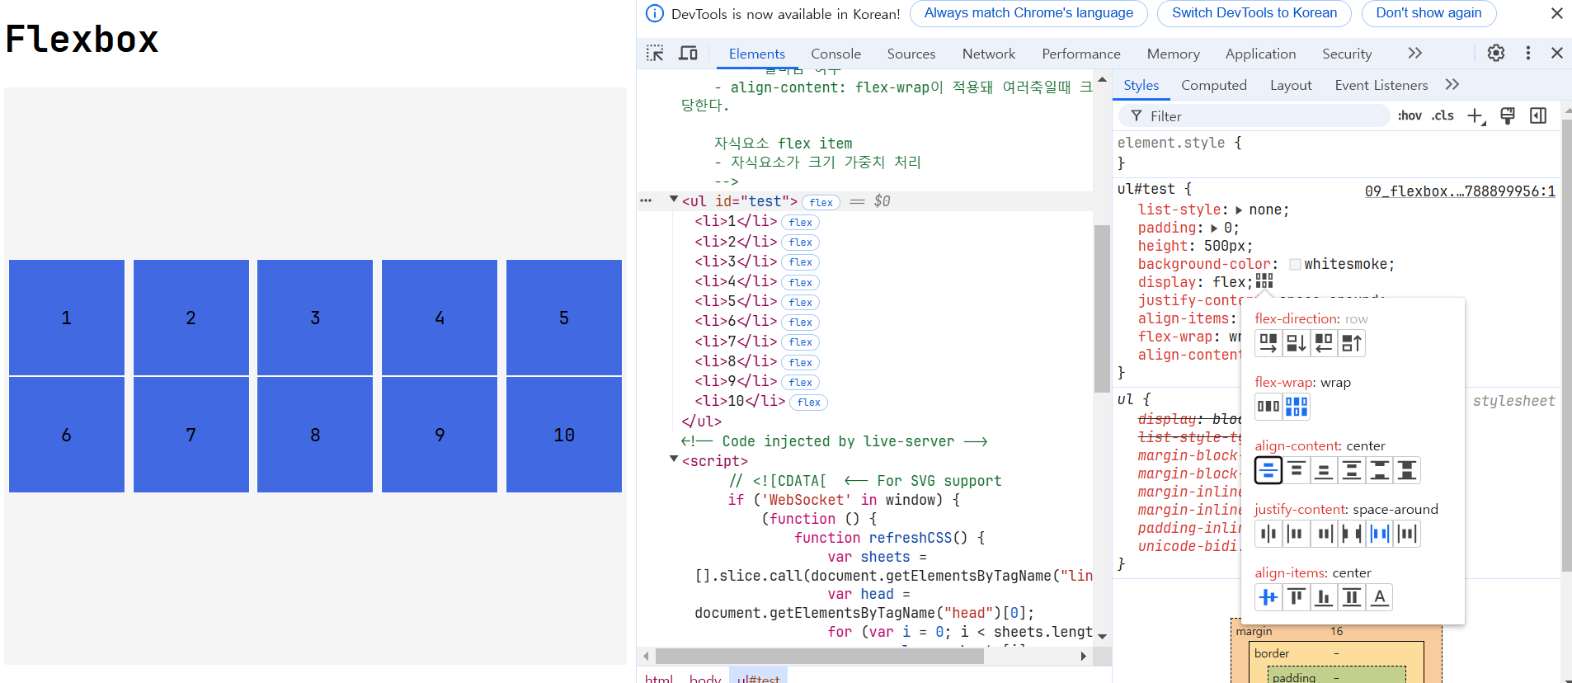Click blue flex item box 7

[191, 435]
